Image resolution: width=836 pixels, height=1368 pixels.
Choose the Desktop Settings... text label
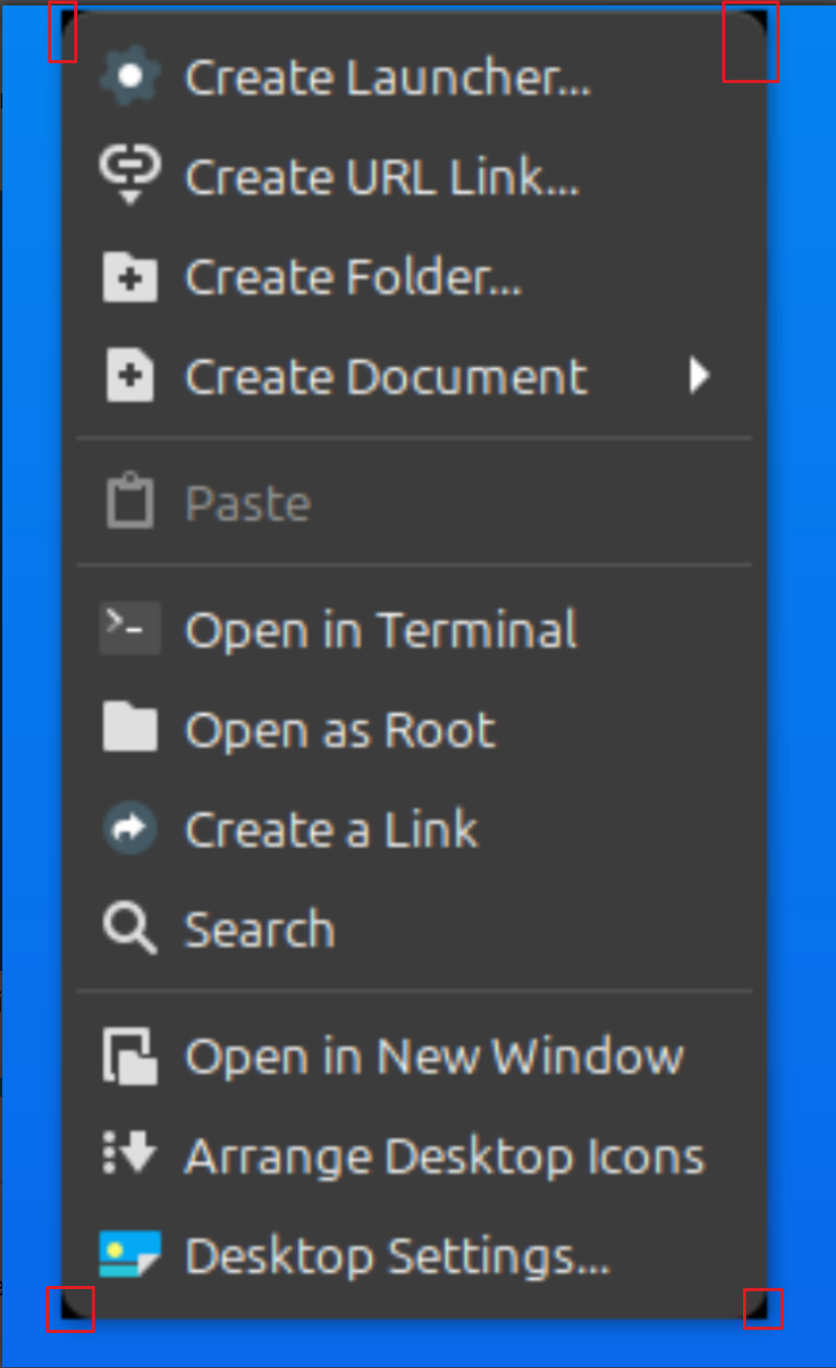tap(397, 1256)
